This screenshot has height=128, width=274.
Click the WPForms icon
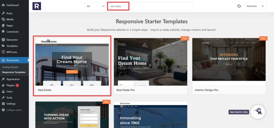tap(3, 52)
